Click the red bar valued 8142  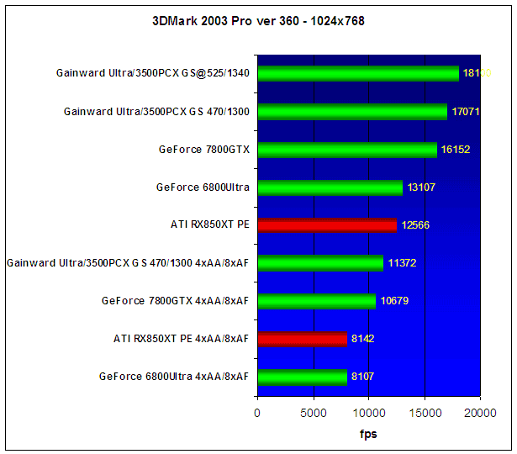(x=303, y=339)
